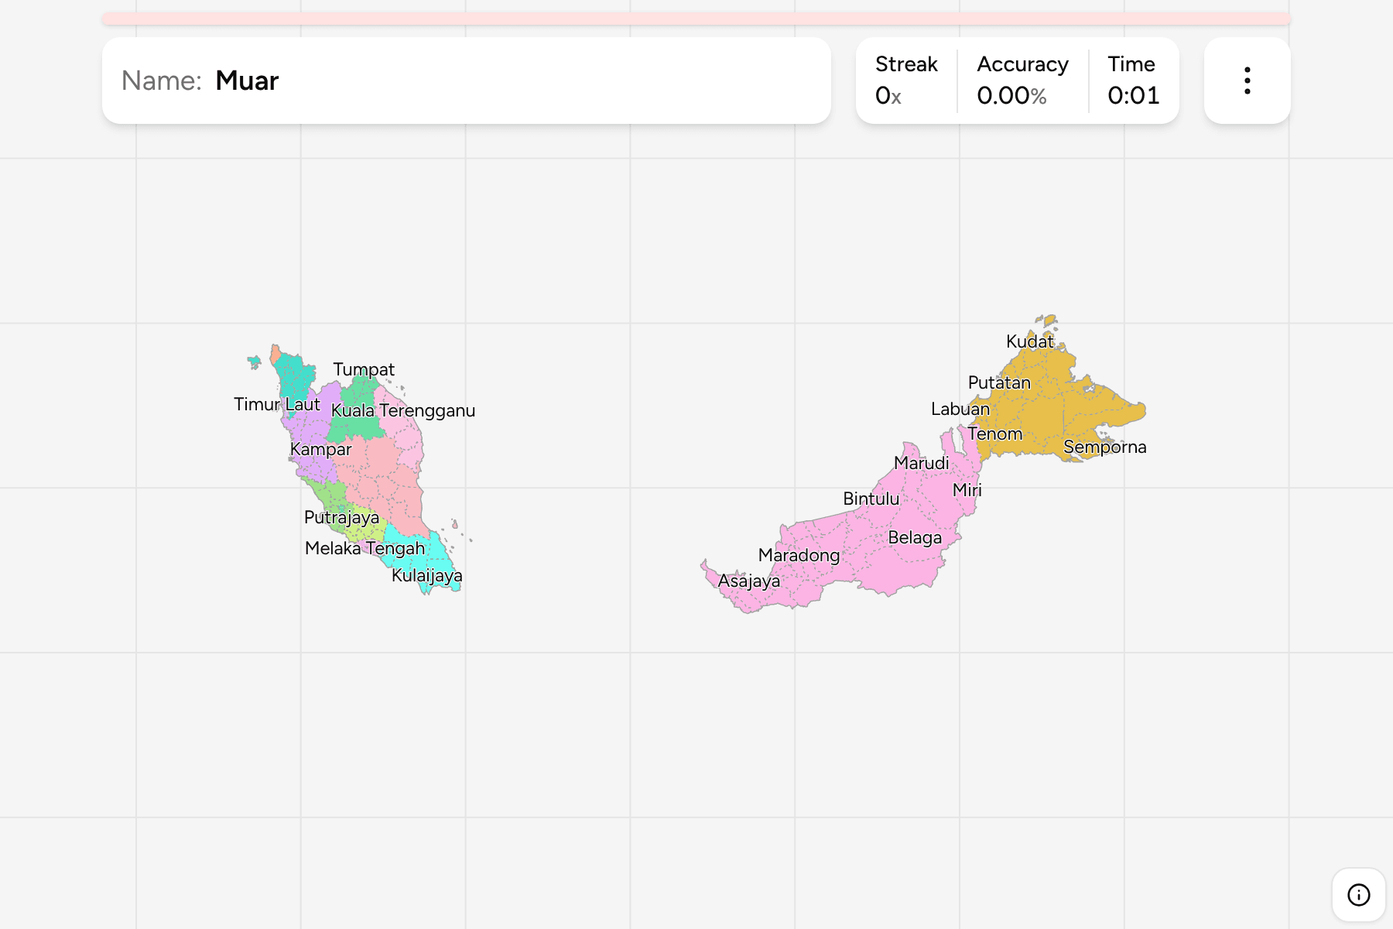Click the Time elapsed stat
Viewport: 1393px width, 929px height.
click(1133, 81)
